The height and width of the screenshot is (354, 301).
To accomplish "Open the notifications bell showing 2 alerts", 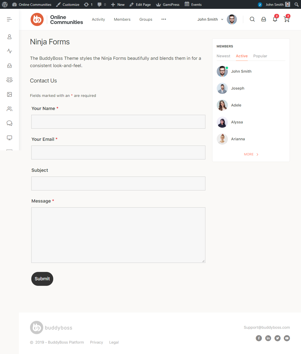I will tap(275, 19).
